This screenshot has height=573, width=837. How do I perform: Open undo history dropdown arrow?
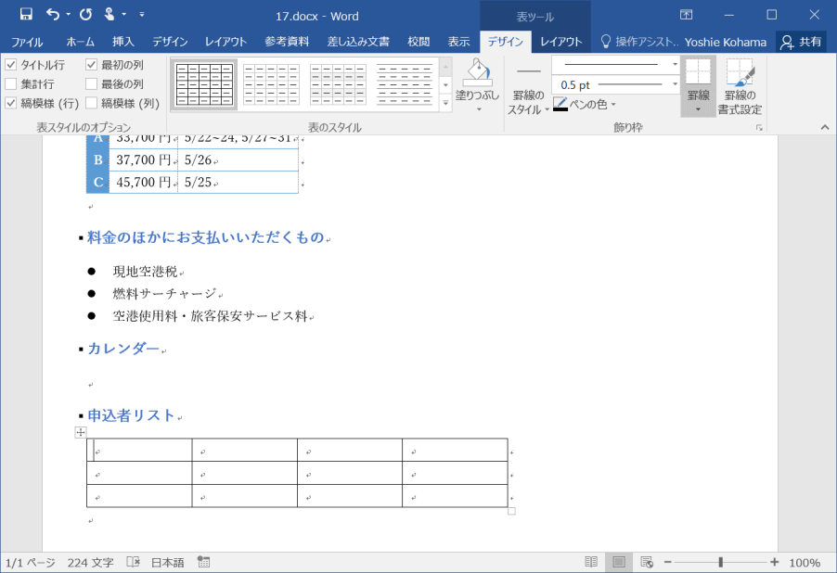pyautogui.click(x=69, y=15)
